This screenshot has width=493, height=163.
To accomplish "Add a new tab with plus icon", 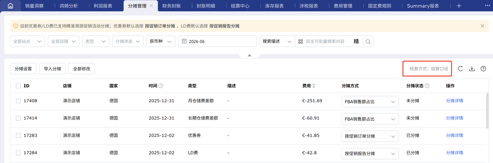I will pyautogui.click(x=459, y=6).
